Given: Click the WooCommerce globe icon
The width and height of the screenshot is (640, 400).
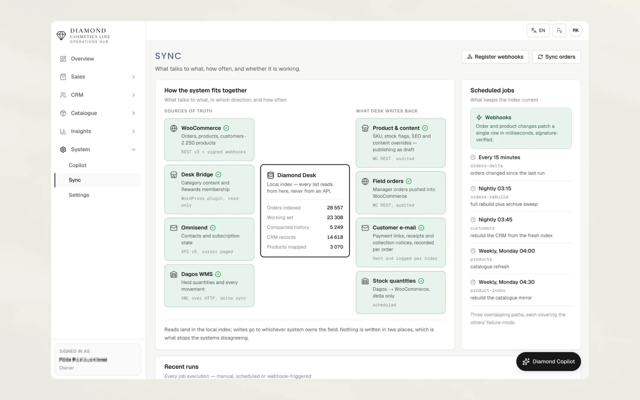Looking at the screenshot, I should pyautogui.click(x=174, y=128).
